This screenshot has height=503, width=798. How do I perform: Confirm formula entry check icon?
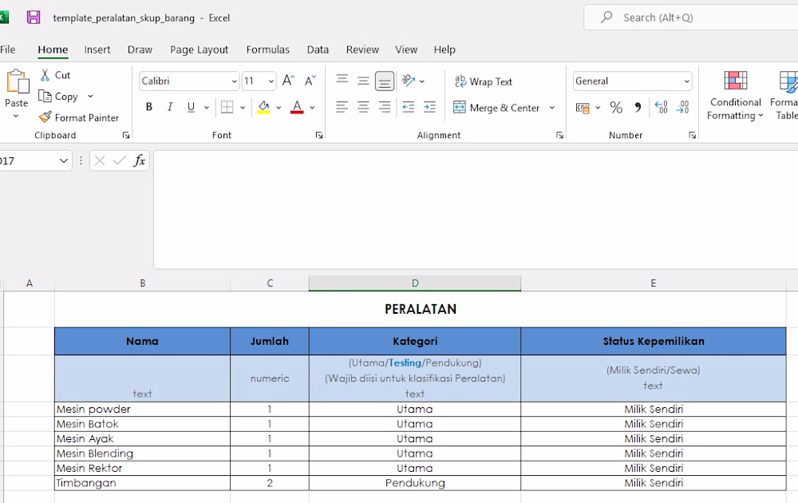(x=120, y=160)
